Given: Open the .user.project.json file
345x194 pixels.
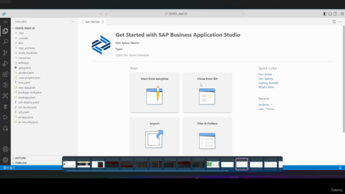Looking at the screenshot, I should coord(29,78).
